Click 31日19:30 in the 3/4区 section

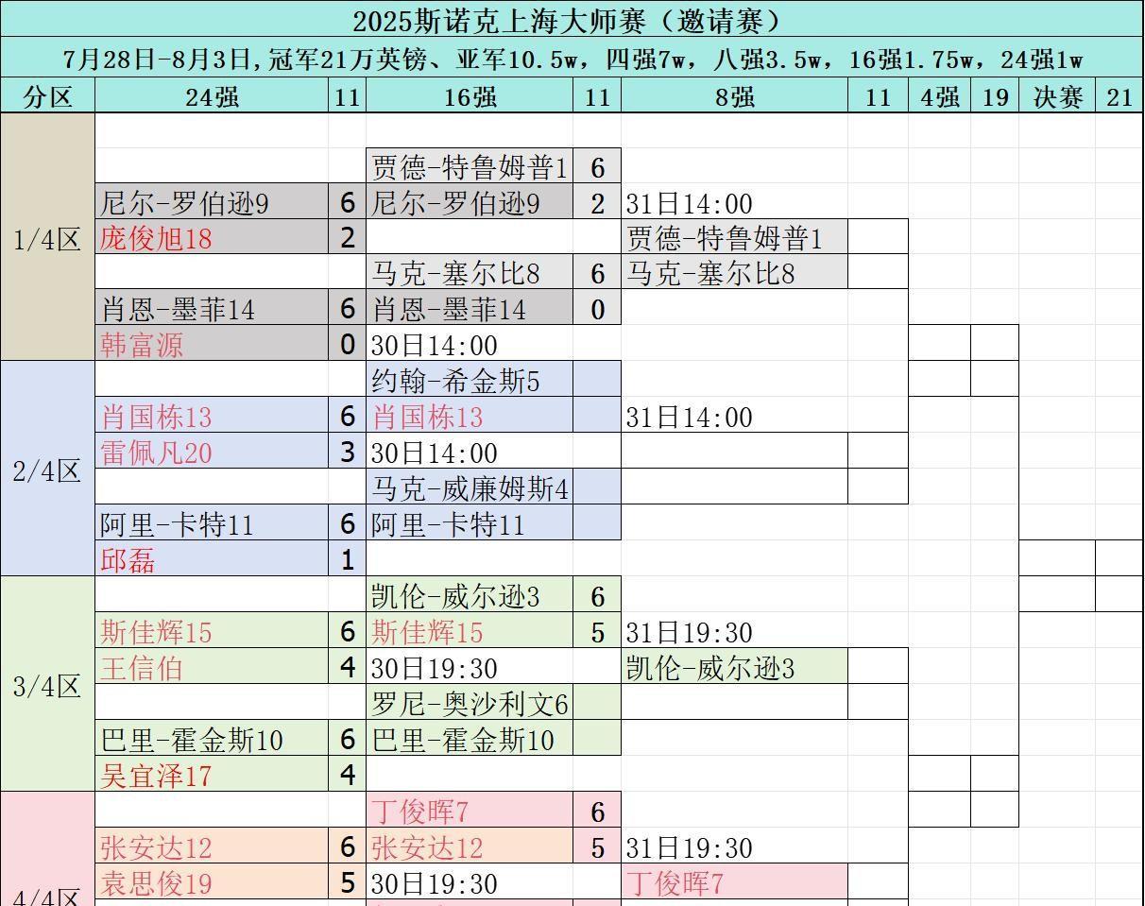pos(689,632)
